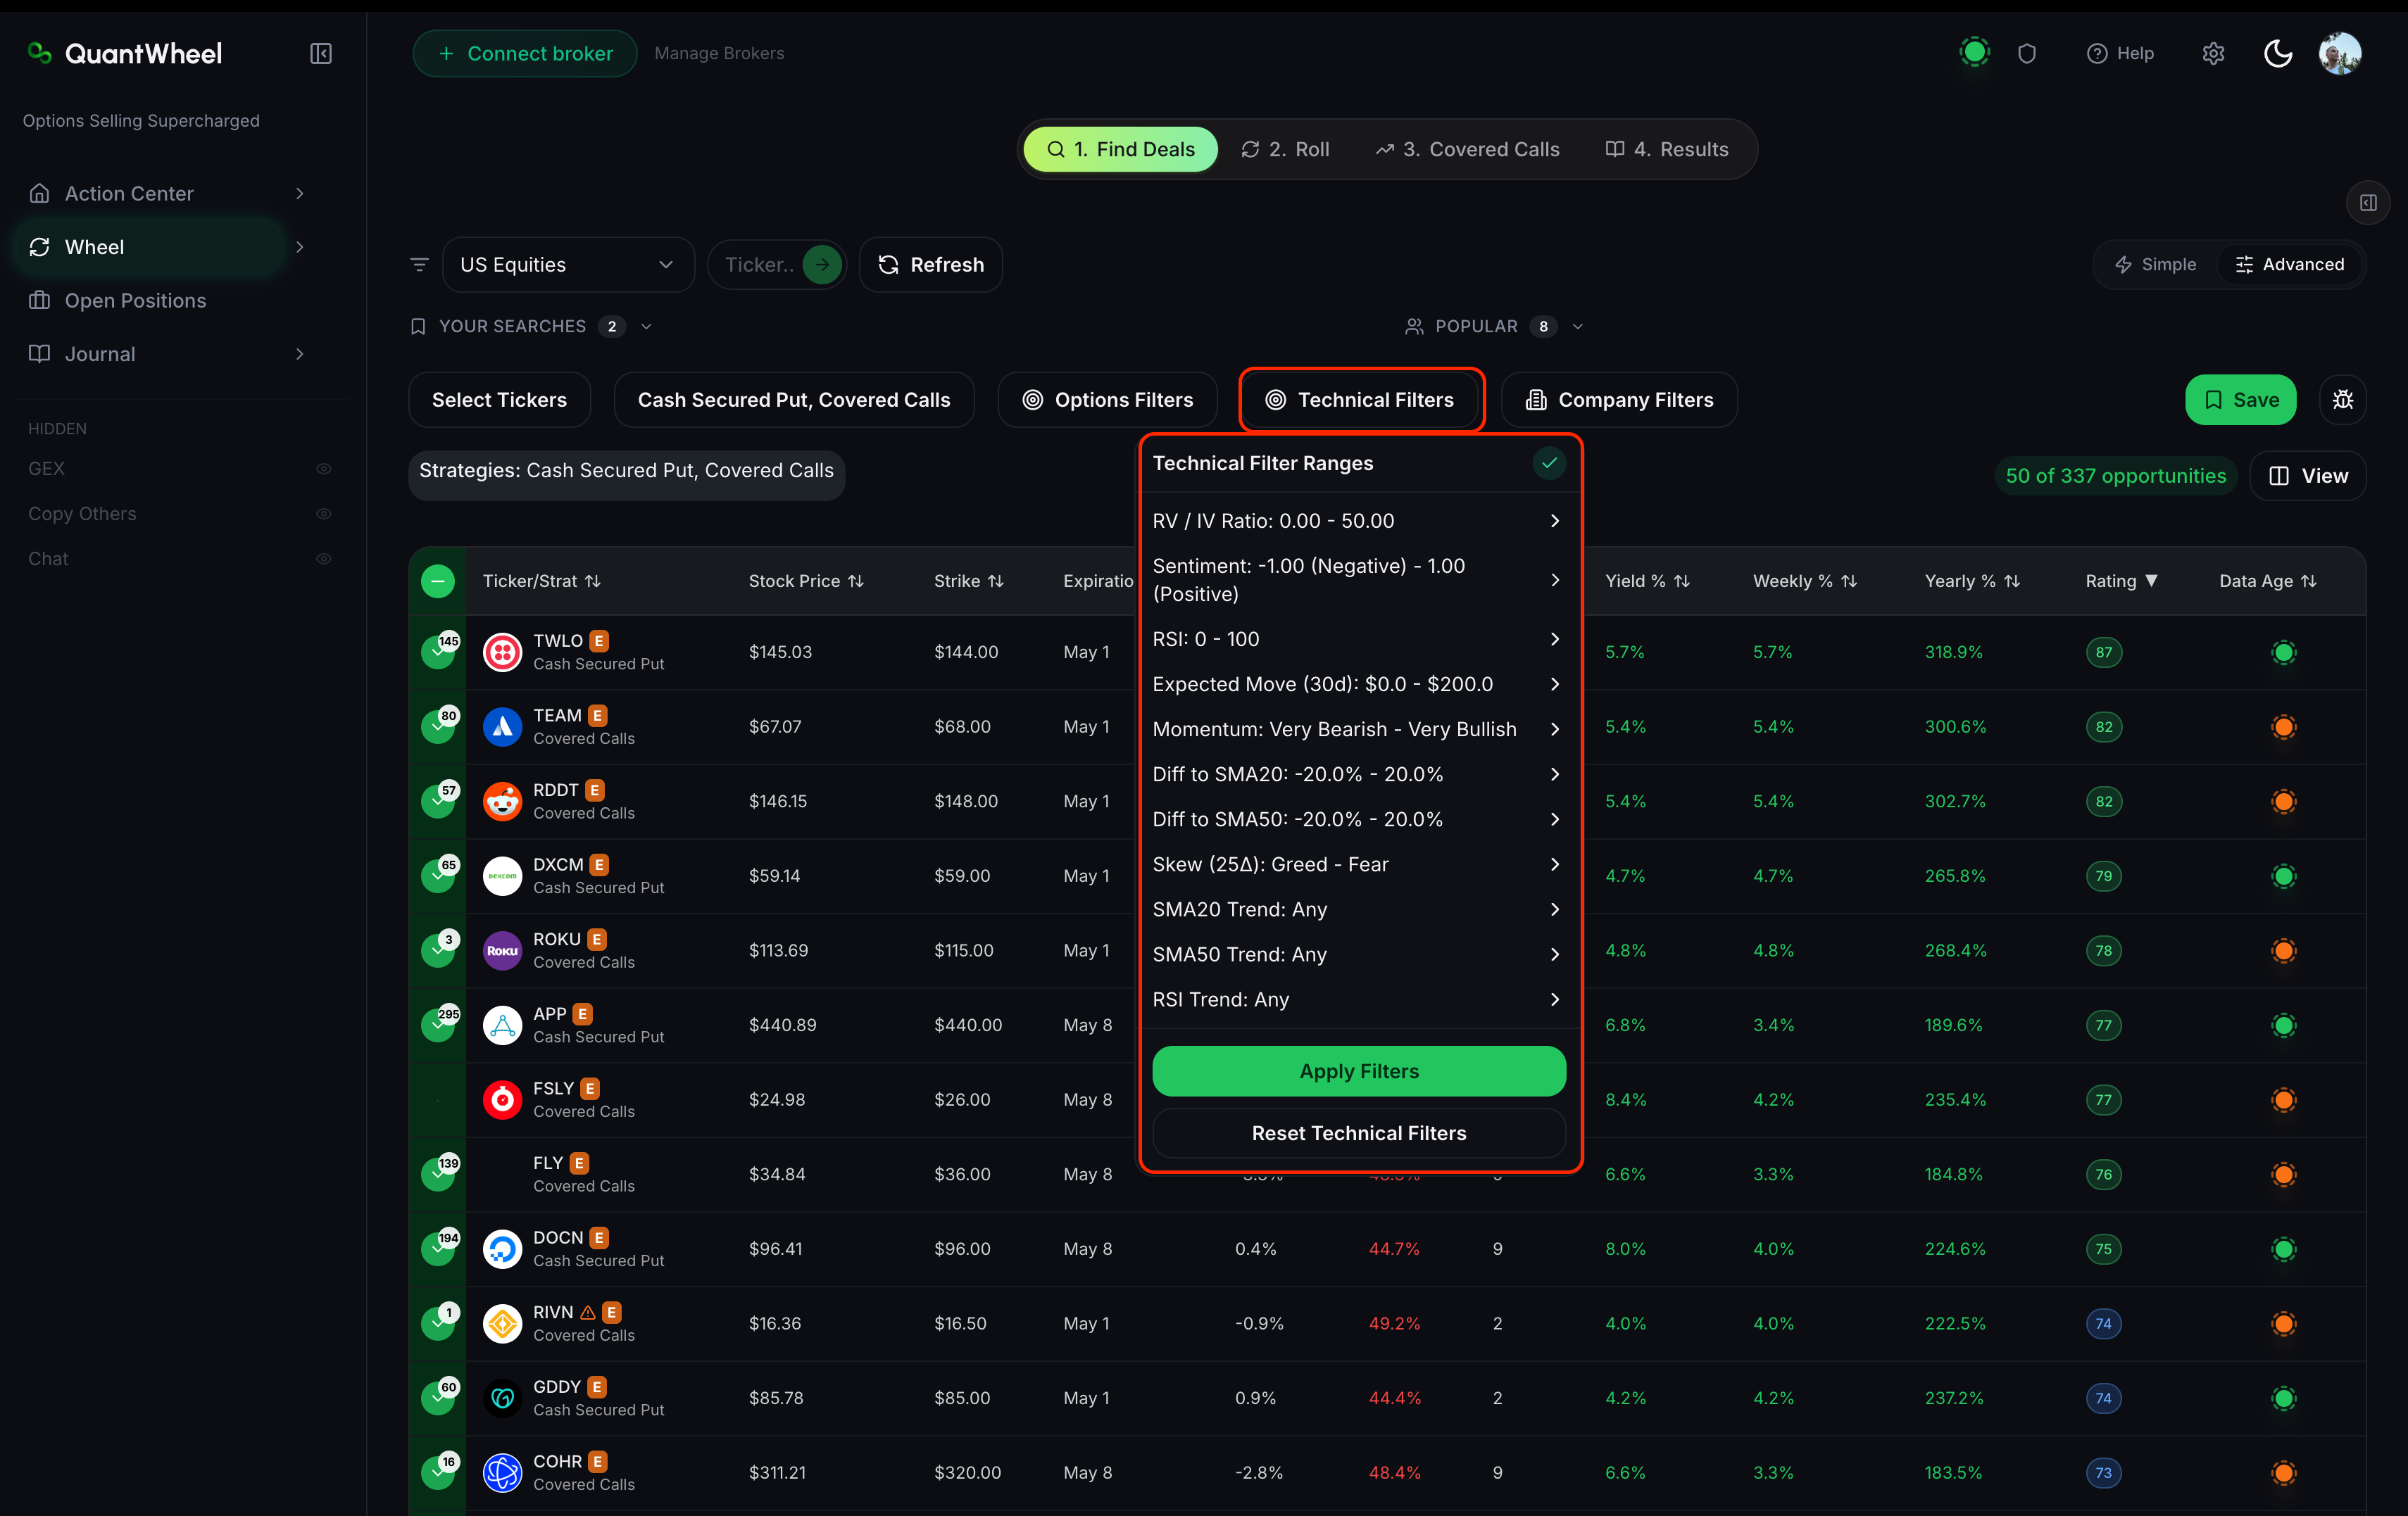
Task: Focus the Ticker input field
Action: coord(759,265)
